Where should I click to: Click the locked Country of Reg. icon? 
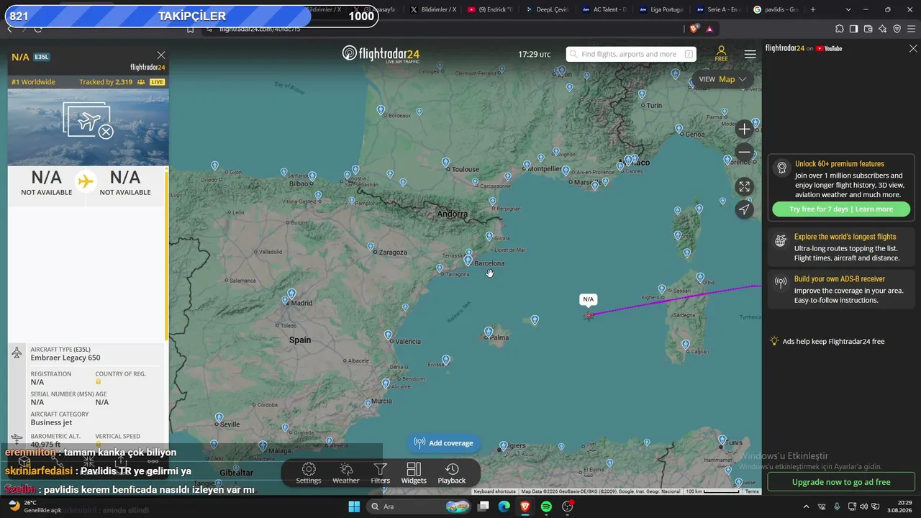tap(99, 381)
